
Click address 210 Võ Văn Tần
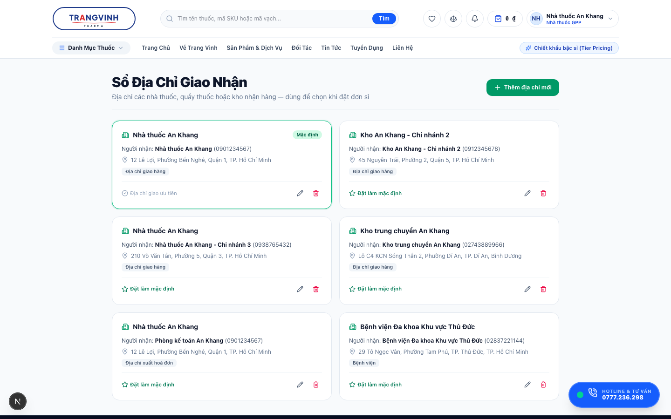click(x=199, y=256)
